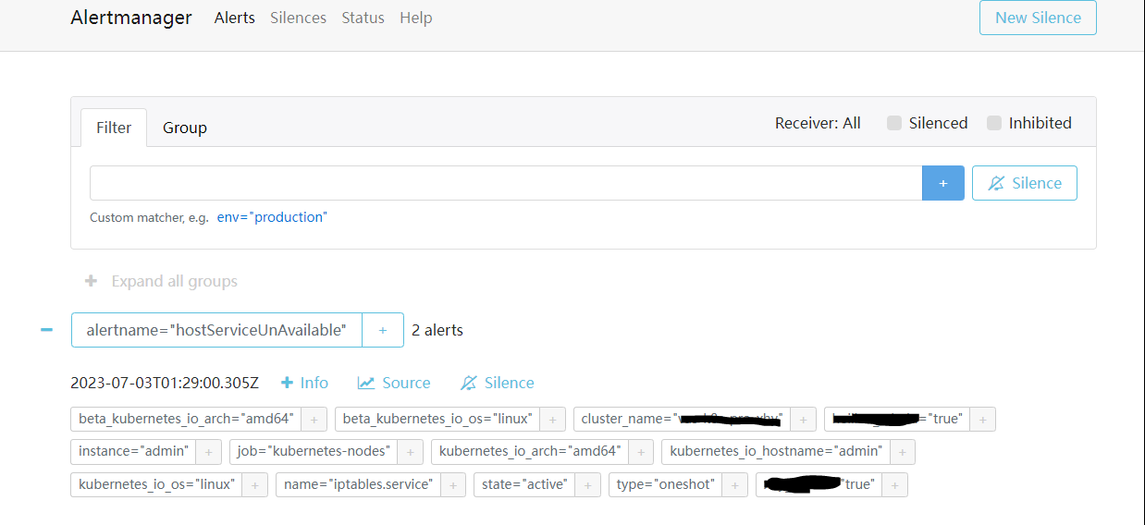Switch to the Group tab

point(185,128)
